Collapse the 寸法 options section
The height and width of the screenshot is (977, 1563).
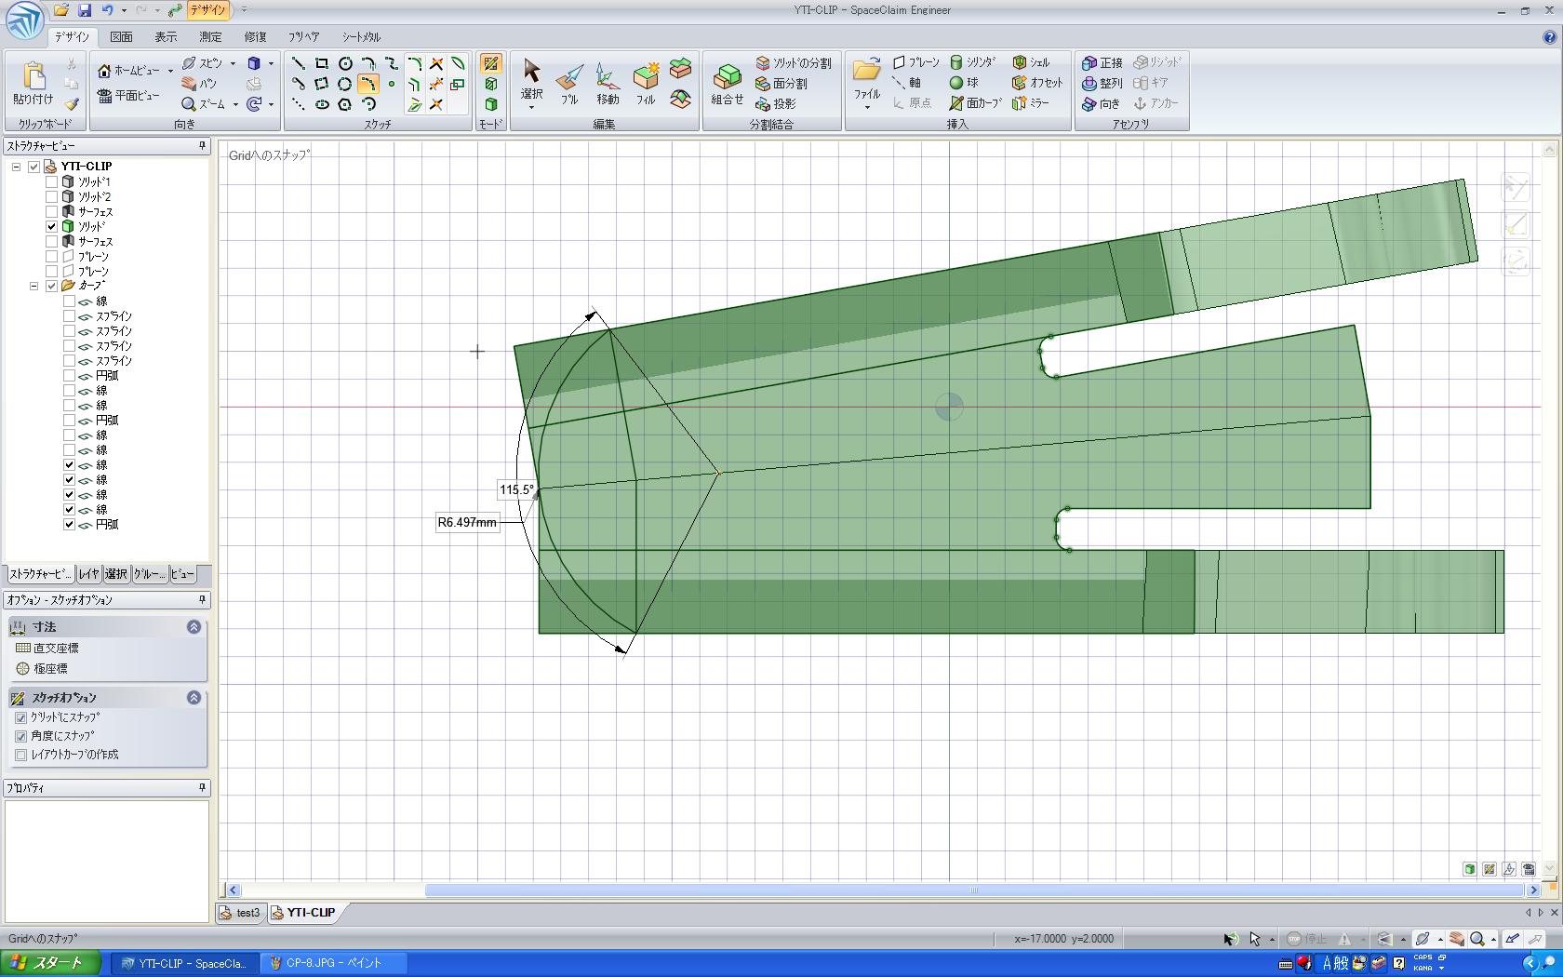(194, 627)
